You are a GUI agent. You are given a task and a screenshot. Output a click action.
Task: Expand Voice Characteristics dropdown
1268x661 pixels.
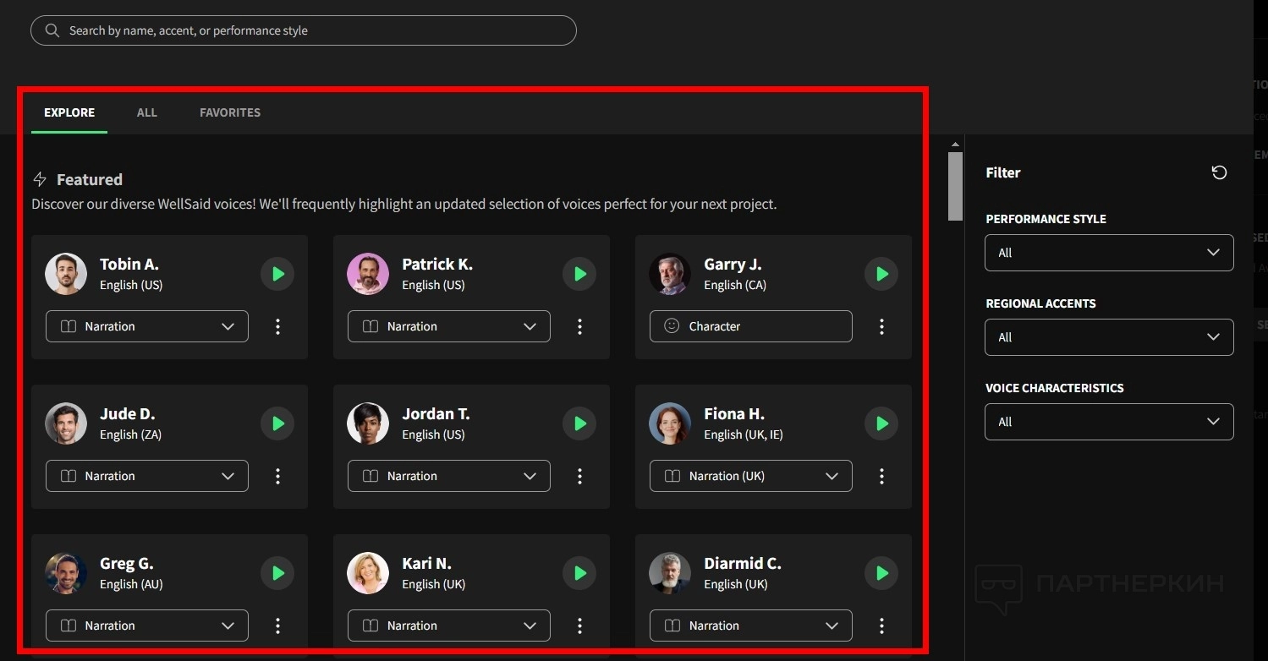[1108, 422]
